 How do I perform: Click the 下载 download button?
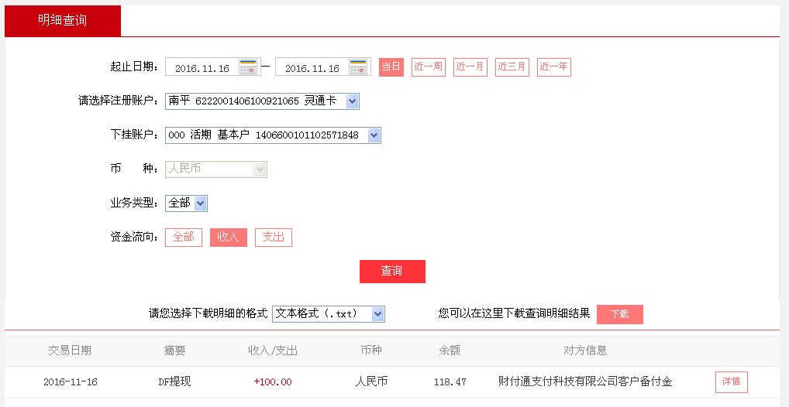point(620,314)
